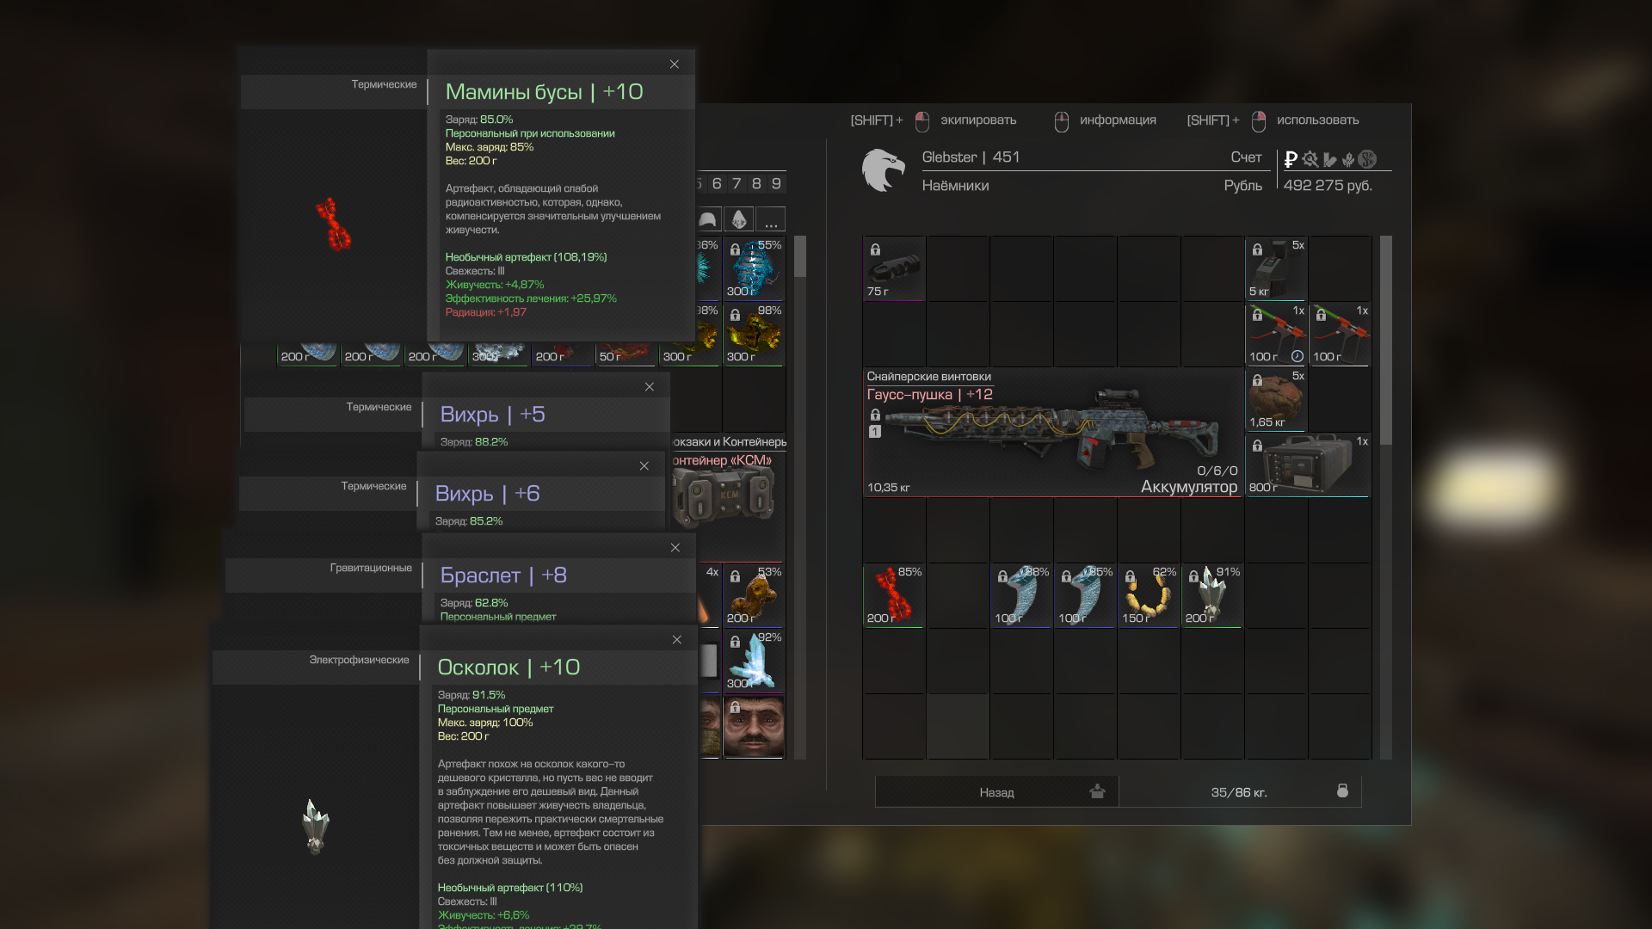
Task: Open storage page 6
Action: pyautogui.click(x=717, y=184)
